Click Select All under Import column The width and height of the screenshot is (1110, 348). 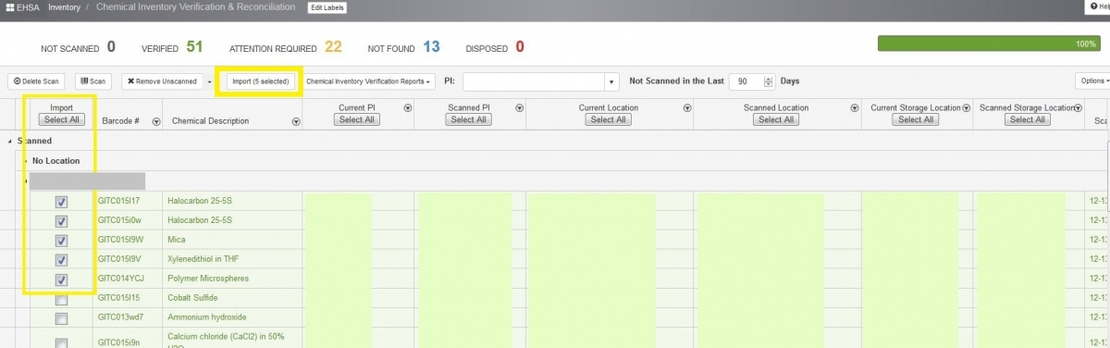coord(62,119)
